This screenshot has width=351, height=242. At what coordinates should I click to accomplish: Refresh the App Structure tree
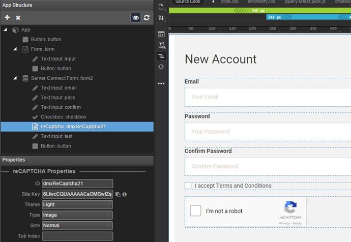click(147, 17)
